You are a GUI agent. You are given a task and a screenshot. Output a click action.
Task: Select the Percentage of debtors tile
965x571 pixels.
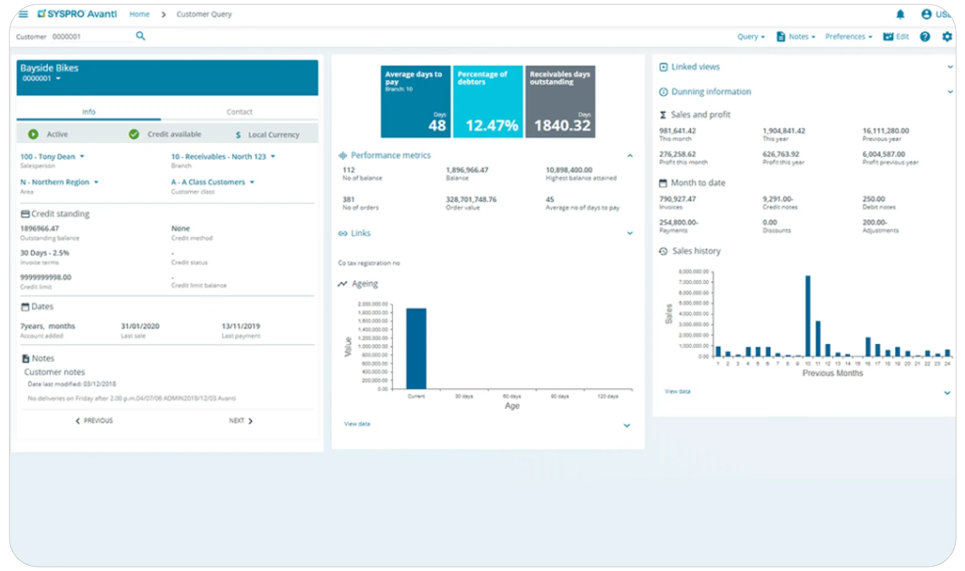point(488,101)
